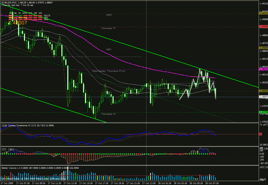
Task: Click the 'Time for next bar' countdown text
Action: (x=18, y=5)
